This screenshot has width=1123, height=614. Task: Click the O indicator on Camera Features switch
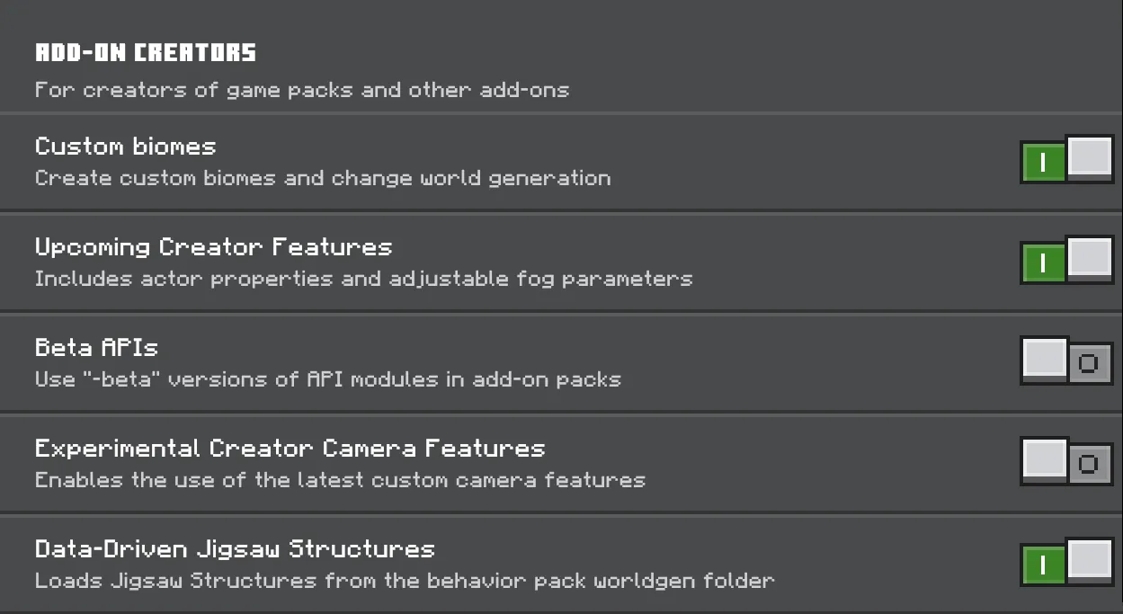pos(1089,465)
